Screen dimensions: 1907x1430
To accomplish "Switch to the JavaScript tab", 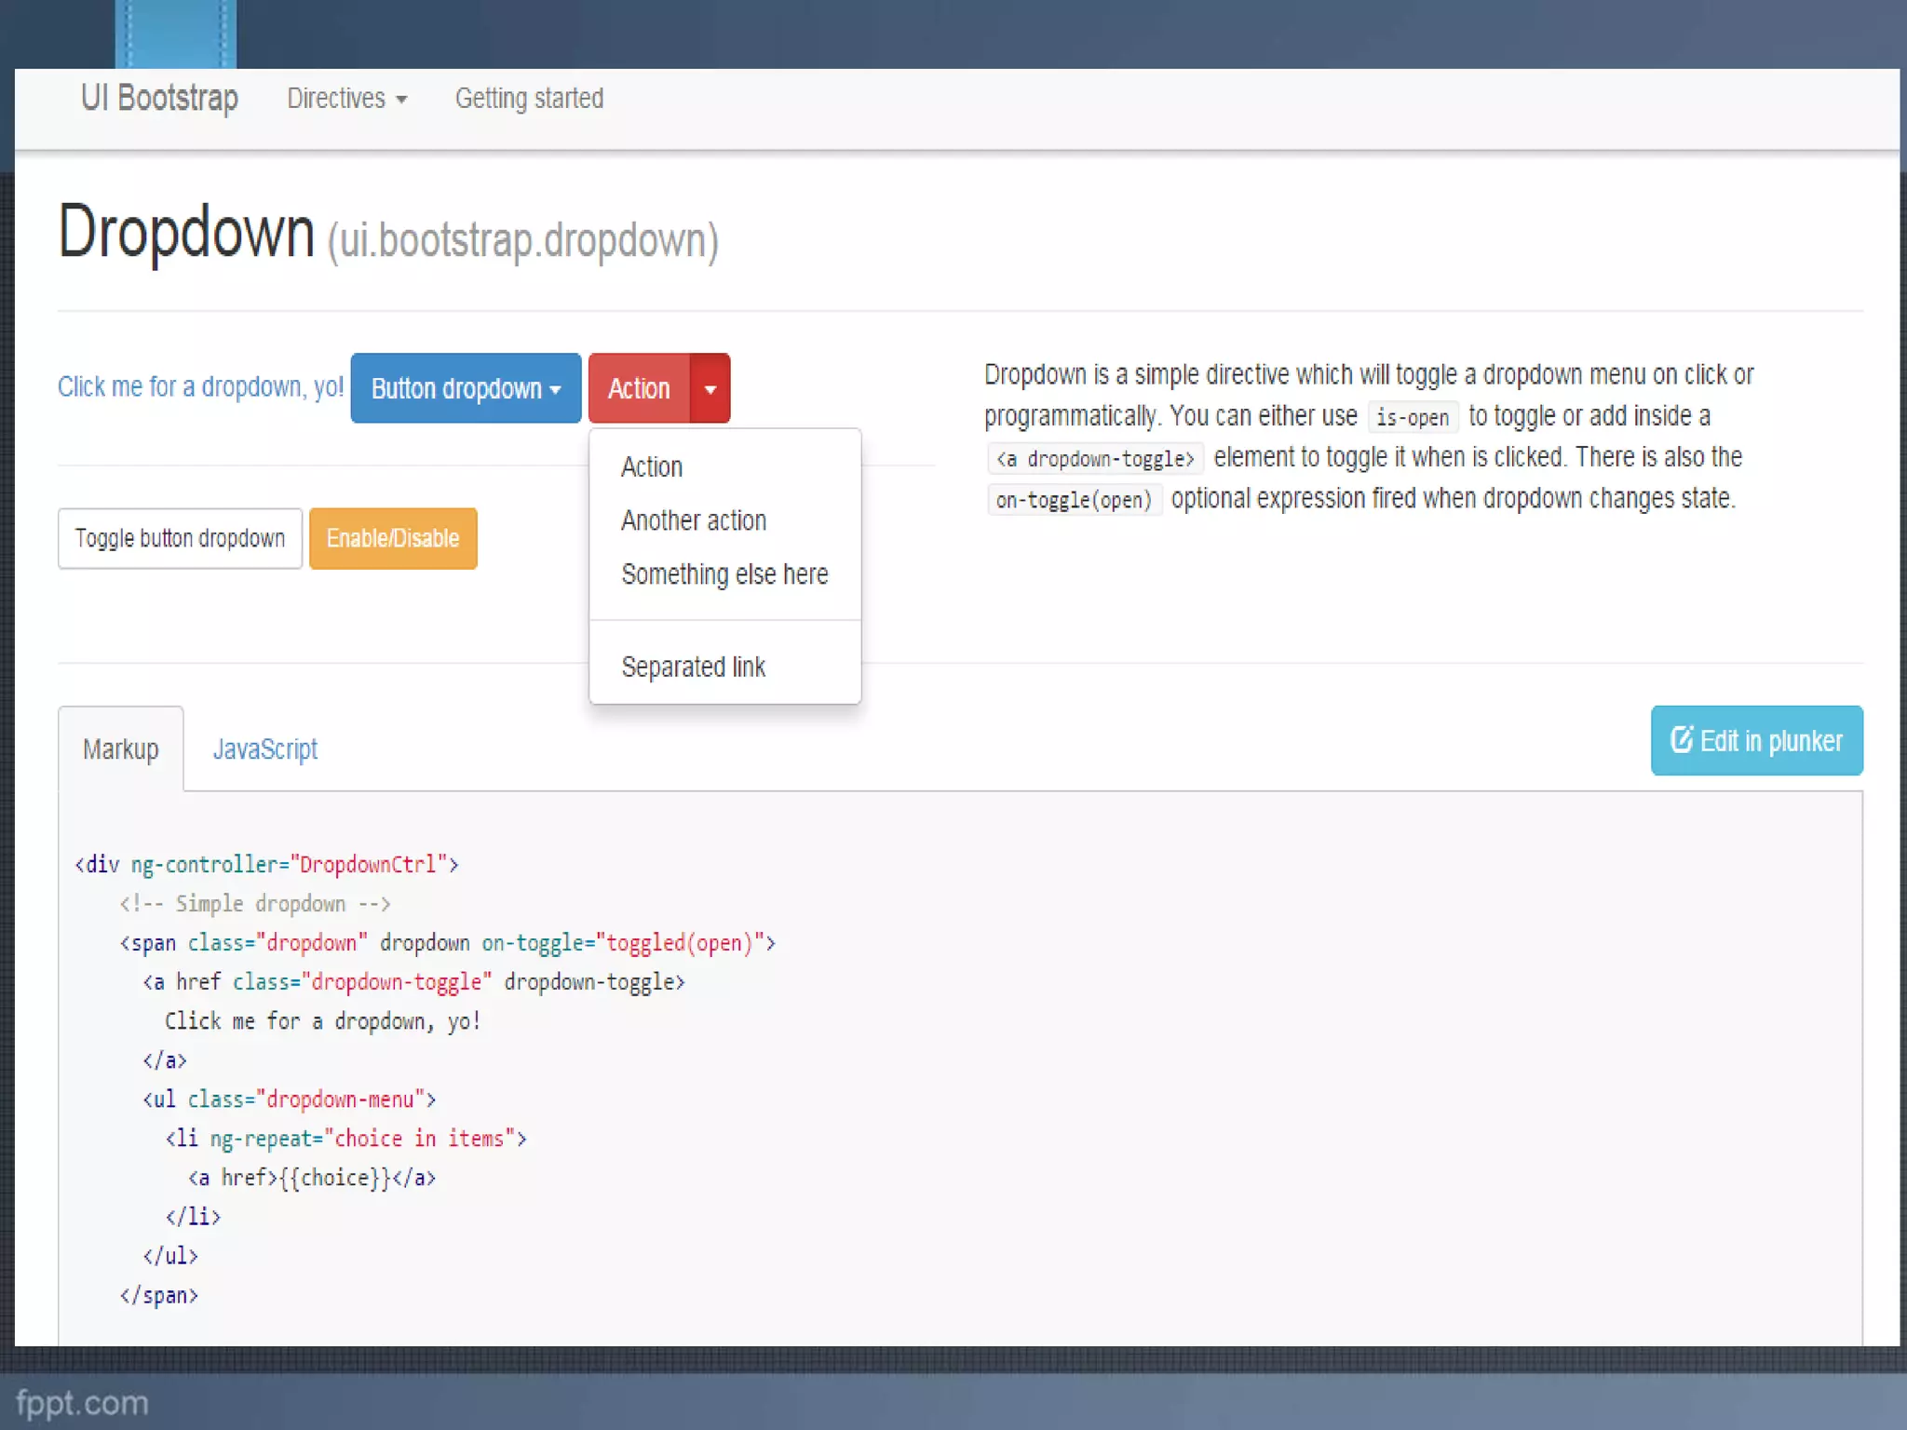I will point(265,749).
